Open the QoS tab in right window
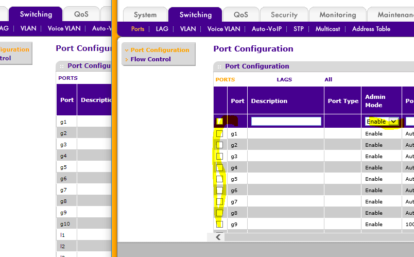 click(240, 15)
